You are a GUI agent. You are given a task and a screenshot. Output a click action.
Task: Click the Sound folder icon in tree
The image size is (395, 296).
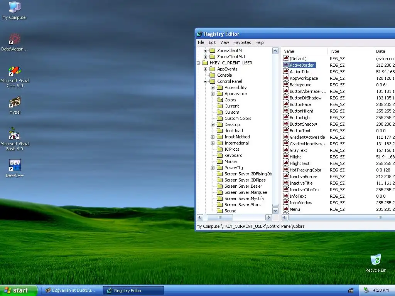point(219,211)
